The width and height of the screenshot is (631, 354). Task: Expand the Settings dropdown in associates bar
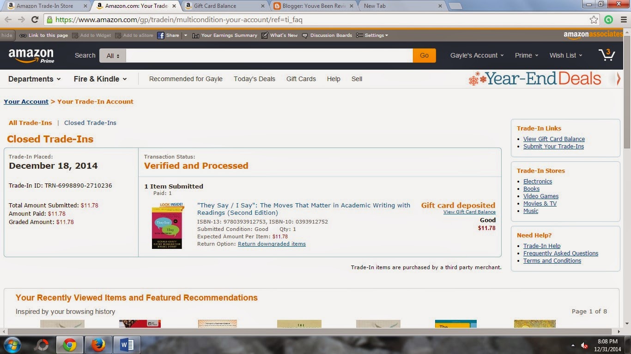tap(372, 35)
